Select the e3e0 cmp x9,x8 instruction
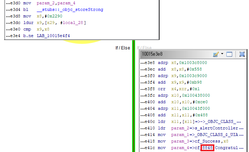249x152 pixels. [x=28, y=29]
